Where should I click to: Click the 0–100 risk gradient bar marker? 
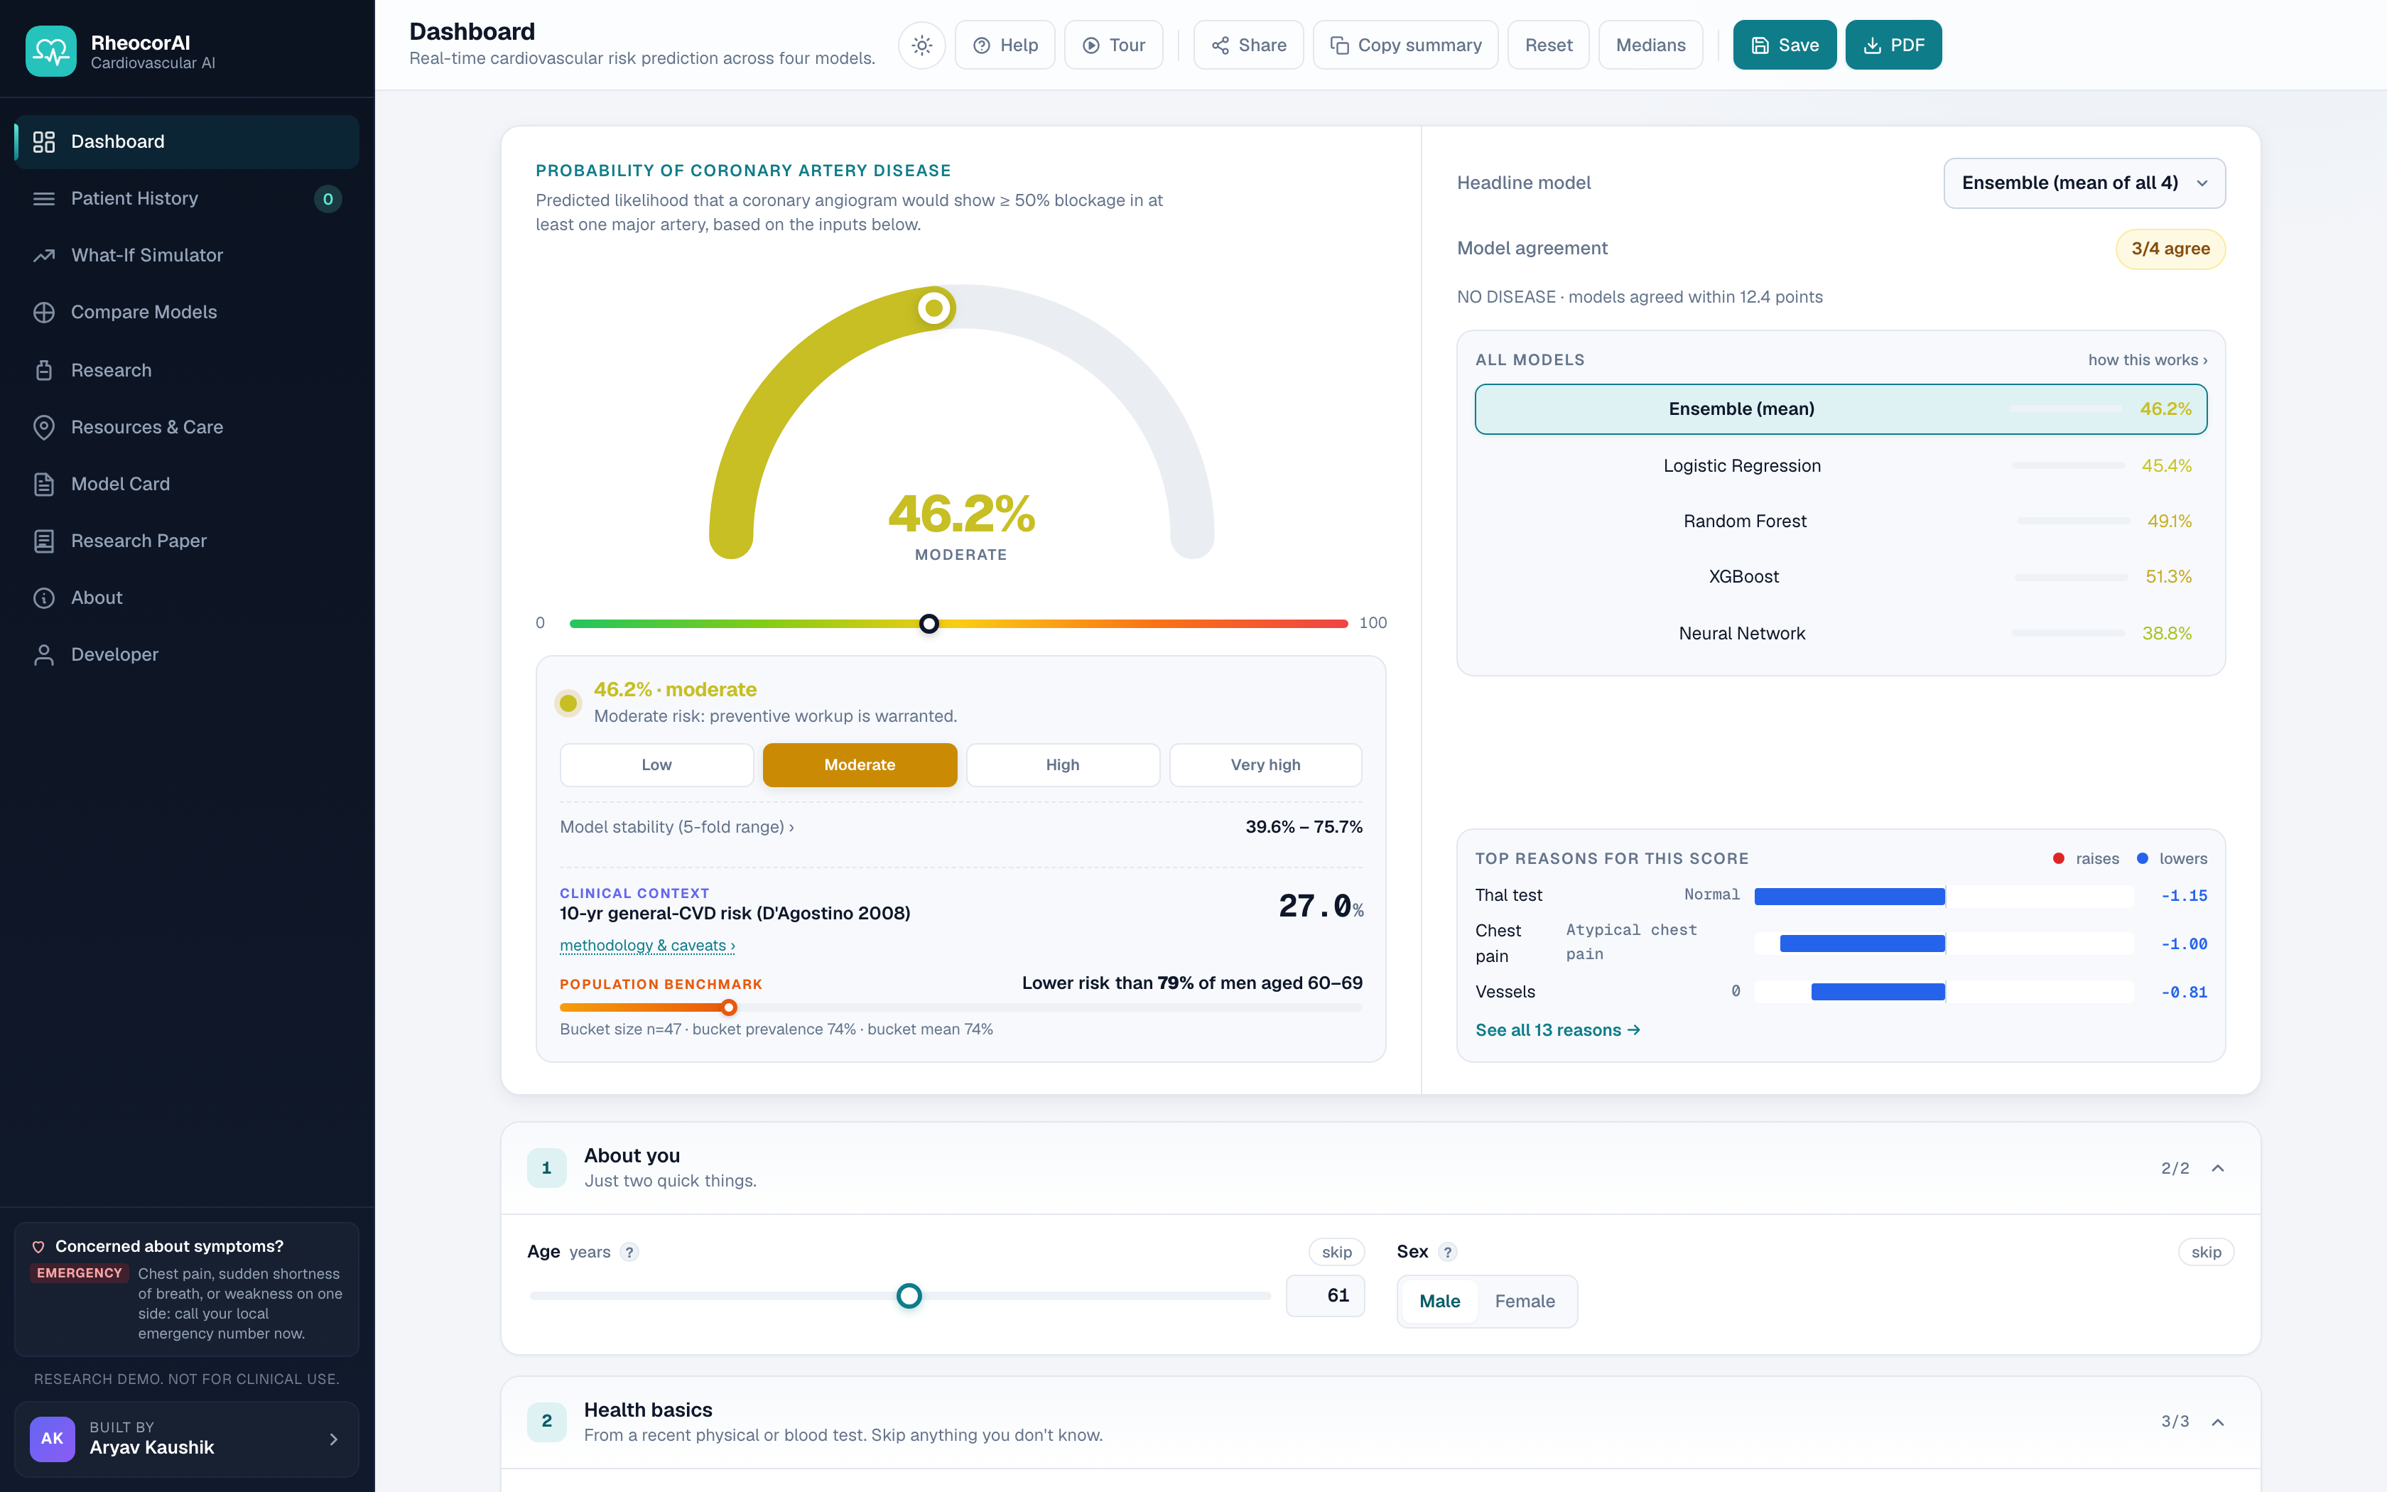929,624
